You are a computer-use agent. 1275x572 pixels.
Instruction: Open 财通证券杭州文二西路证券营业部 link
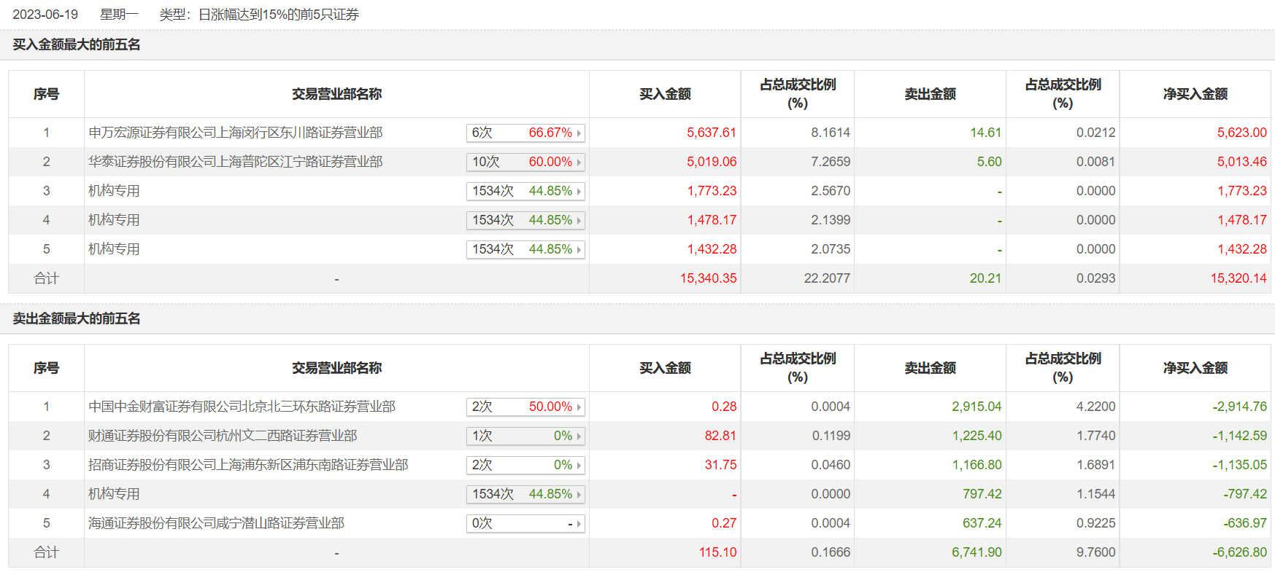(223, 436)
